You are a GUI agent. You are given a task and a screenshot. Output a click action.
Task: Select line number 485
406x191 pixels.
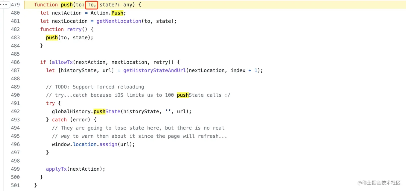tap(15, 54)
